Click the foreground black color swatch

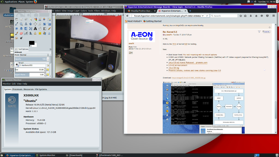pos(32,43)
